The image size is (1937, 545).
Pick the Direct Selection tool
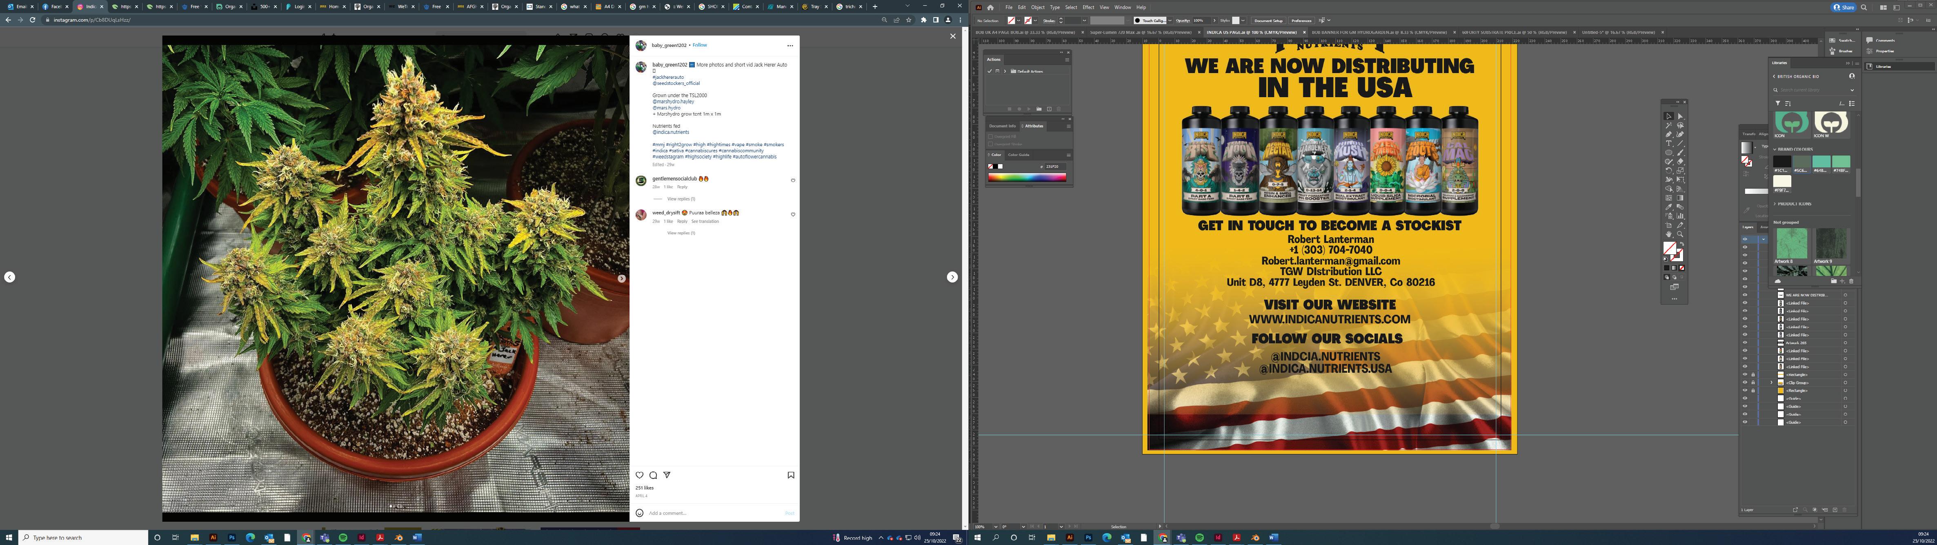[1680, 116]
